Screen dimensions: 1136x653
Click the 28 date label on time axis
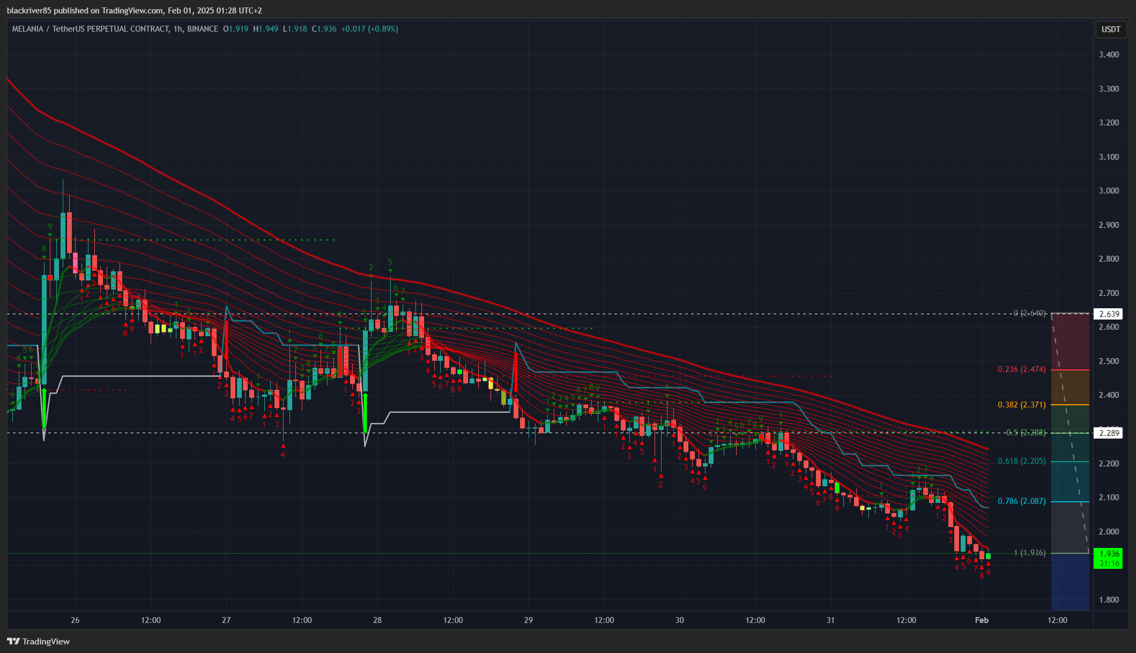[x=377, y=620]
